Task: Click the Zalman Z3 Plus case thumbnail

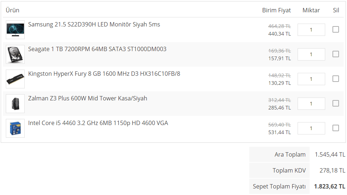Action: coord(15,104)
